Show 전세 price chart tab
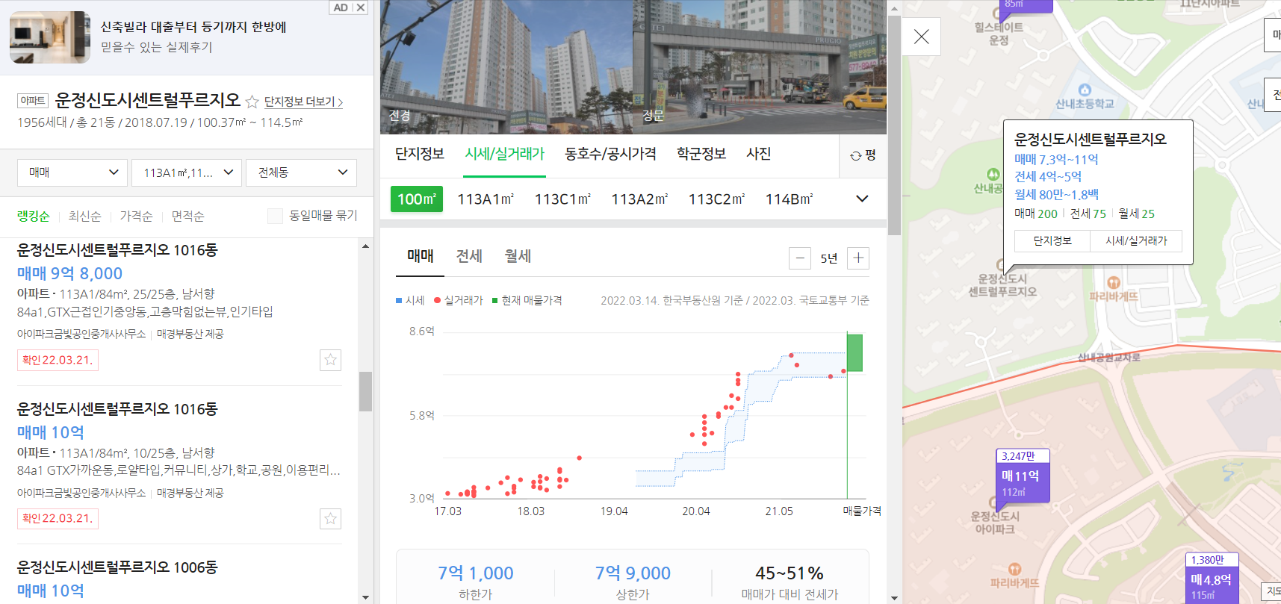1281x604 pixels. pyautogui.click(x=469, y=256)
